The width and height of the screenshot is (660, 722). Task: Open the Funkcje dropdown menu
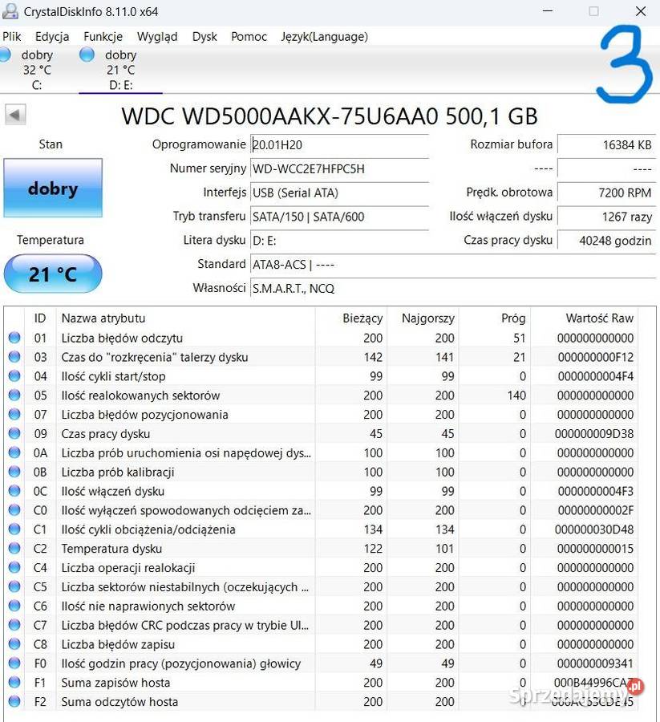point(102,37)
